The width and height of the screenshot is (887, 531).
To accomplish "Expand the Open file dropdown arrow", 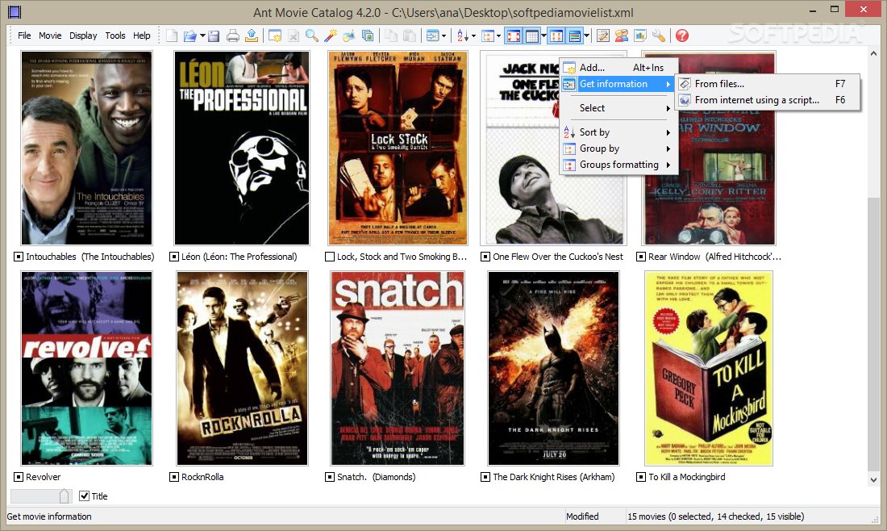I will [x=202, y=36].
